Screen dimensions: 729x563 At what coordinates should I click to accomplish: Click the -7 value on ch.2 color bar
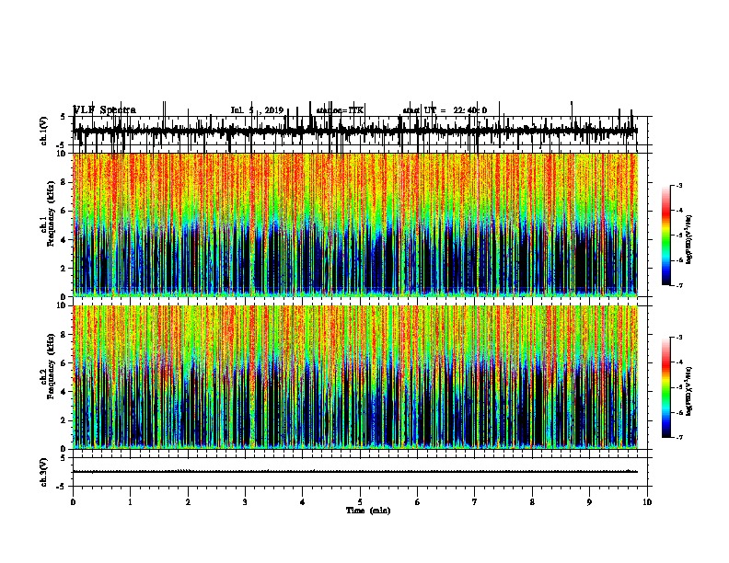pyautogui.click(x=679, y=437)
